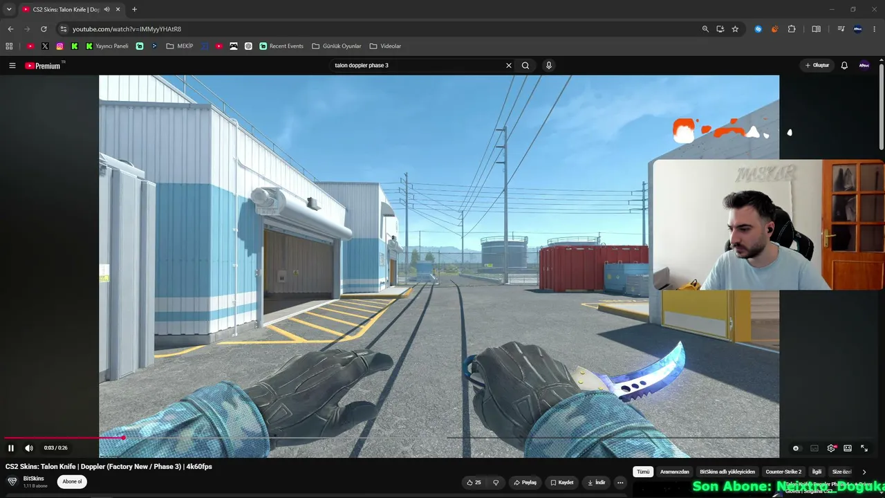
Task: Open the BitSkins channel name link
Action: click(x=34, y=479)
